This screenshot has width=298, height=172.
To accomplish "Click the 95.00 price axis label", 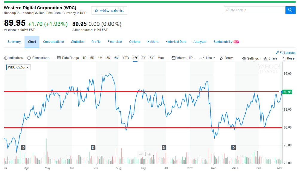I will (288, 74).
